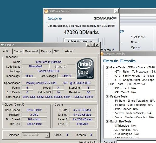This screenshot has height=143, width=156.
Task: Minimize the CPU-Z window
Action: point(88,45)
